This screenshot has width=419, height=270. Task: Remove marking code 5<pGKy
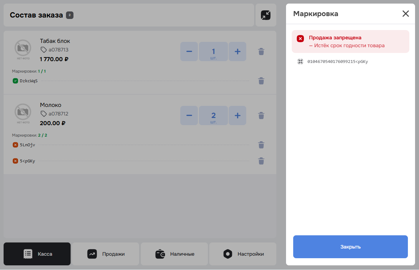click(x=261, y=161)
